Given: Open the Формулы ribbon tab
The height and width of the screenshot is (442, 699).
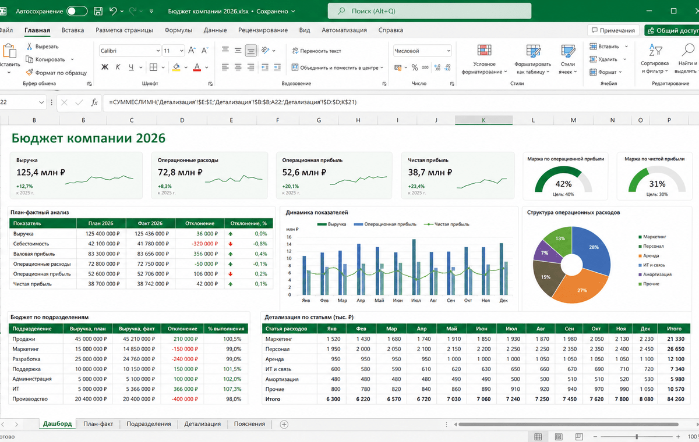Looking at the screenshot, I should pyautogui.click(x=178, y=30).
